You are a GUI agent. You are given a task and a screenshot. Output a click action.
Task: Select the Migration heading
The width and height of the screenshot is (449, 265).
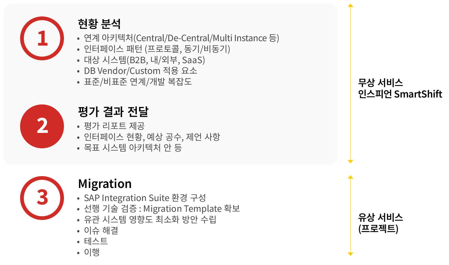click(x=105, y=184)
